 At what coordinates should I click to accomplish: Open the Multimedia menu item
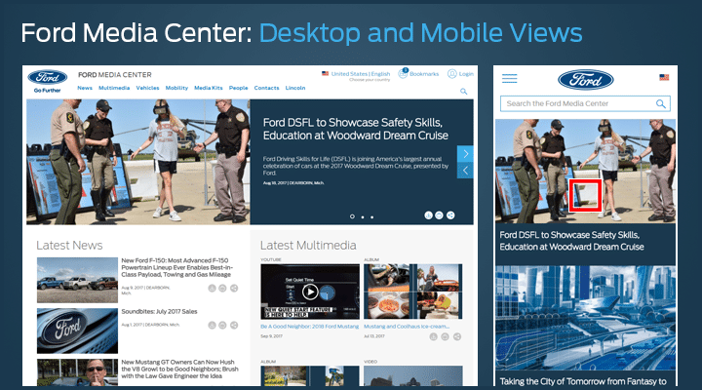(x=114, y=88)
